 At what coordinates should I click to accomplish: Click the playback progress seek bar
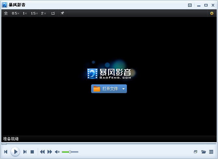tap(109, 144)
